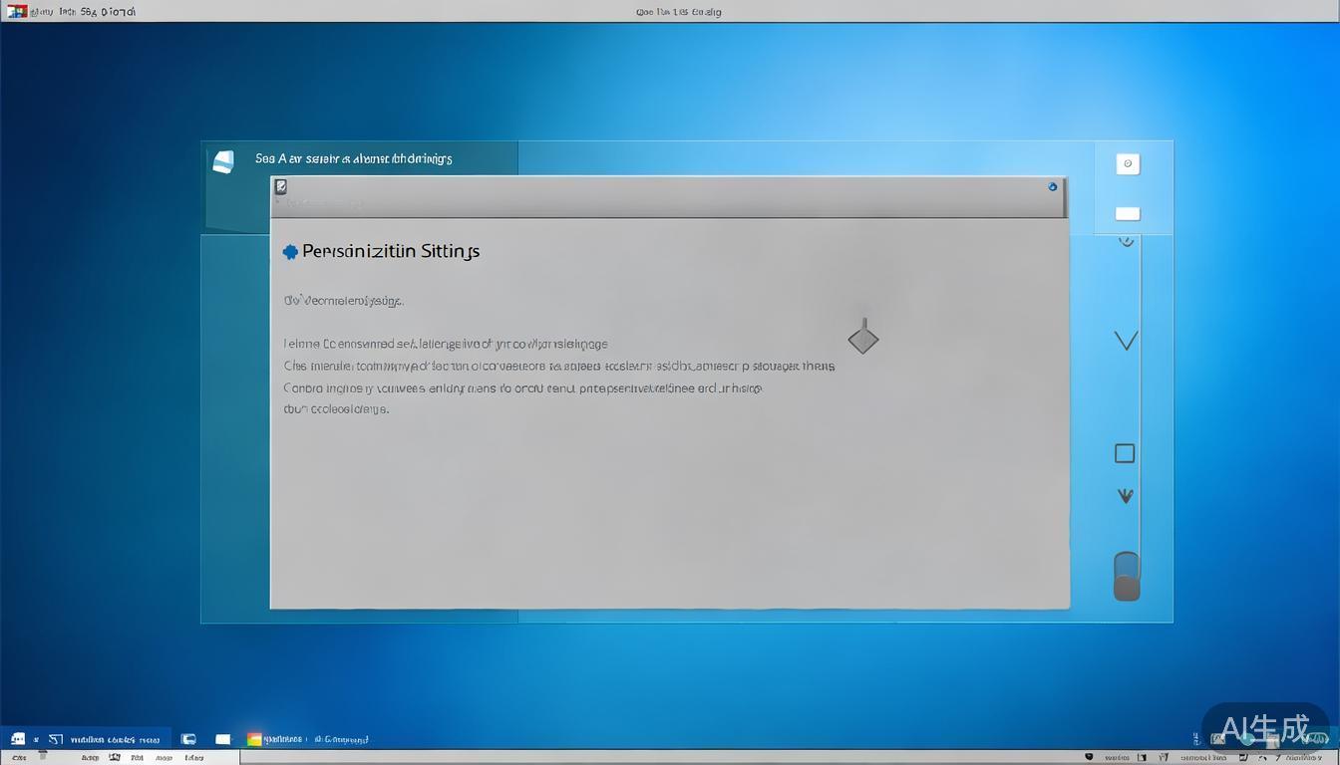Click the diamond loading icon in the dialog center
This screenshot has width=1340, height=765.
(x=862, y=339)
